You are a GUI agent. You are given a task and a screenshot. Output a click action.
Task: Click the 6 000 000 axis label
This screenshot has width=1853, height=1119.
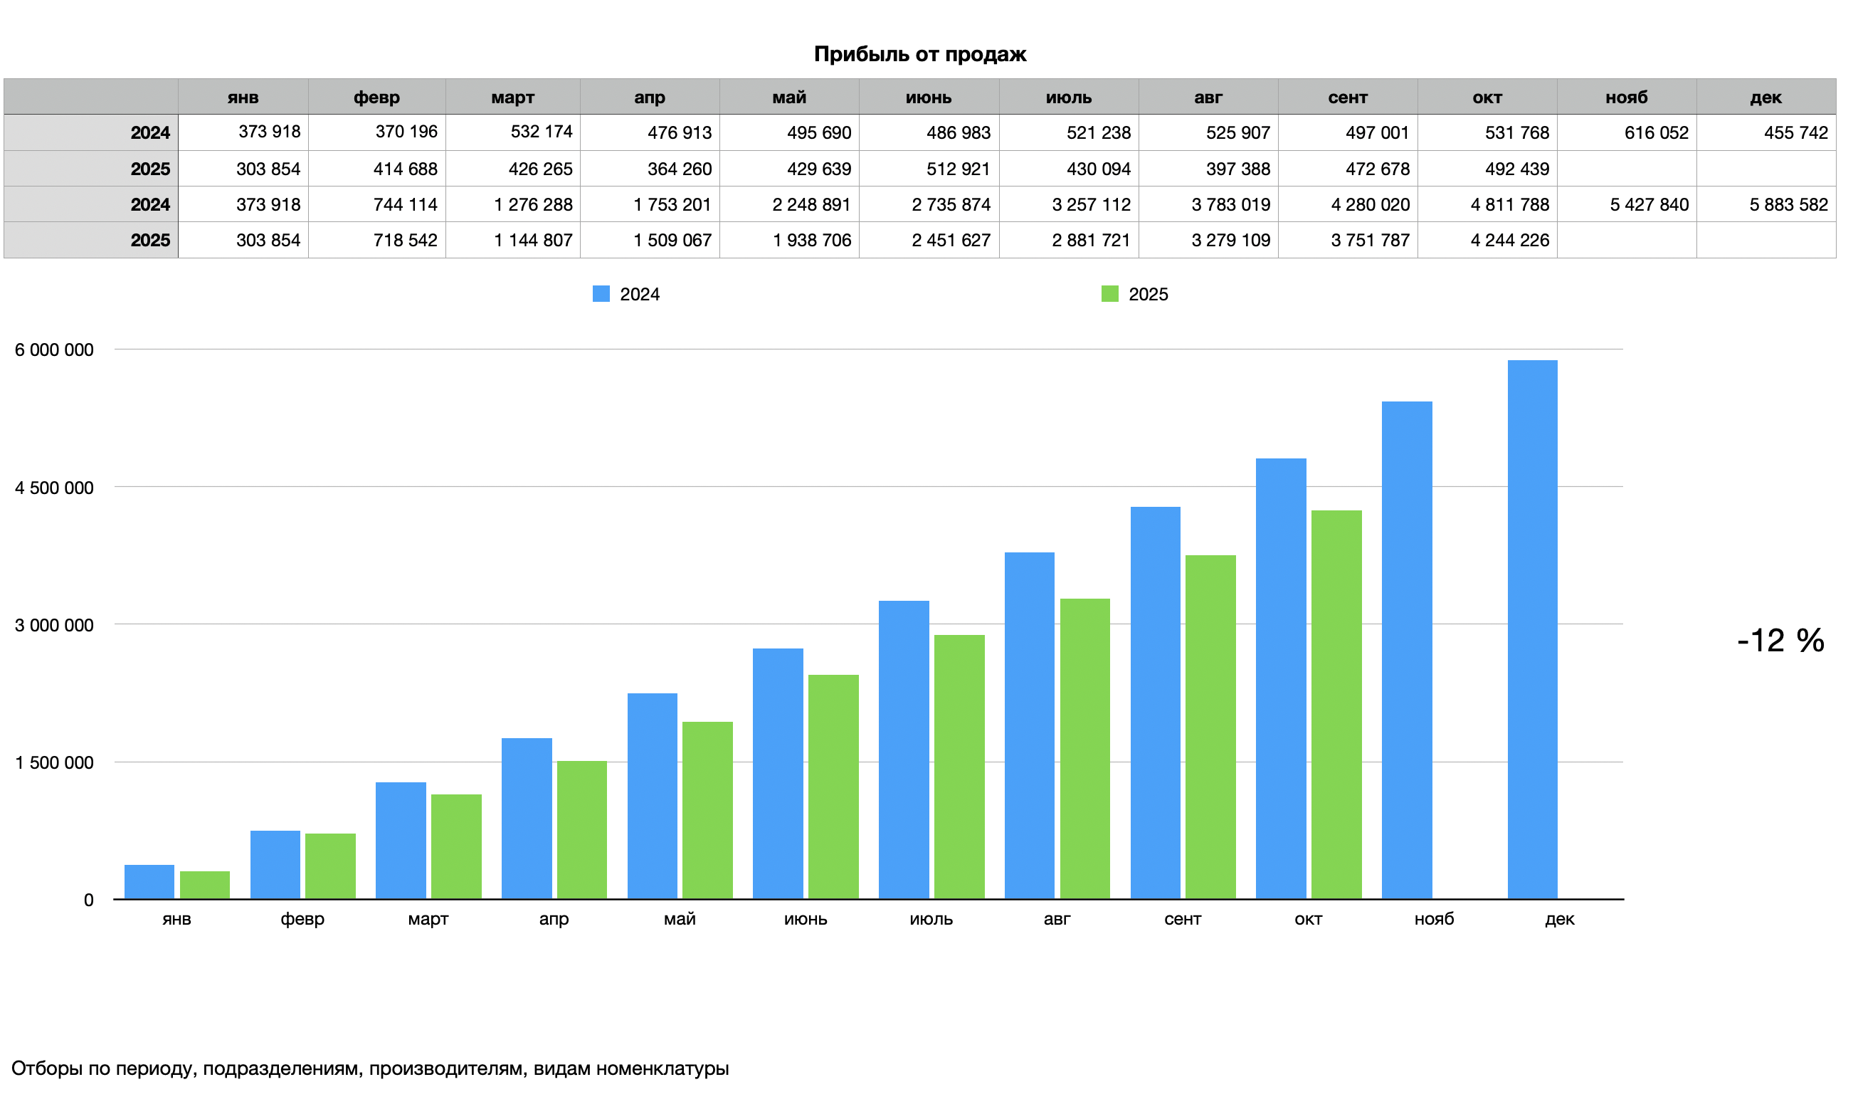pyautogui.click(x=54, y=350)
